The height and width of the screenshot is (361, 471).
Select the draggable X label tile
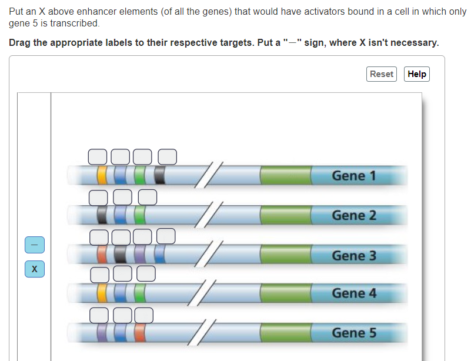point(34,269)
